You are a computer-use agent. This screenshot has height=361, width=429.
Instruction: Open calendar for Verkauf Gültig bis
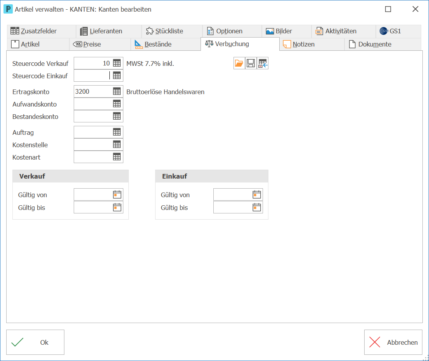pyautogui.click(x=117, y=207)
